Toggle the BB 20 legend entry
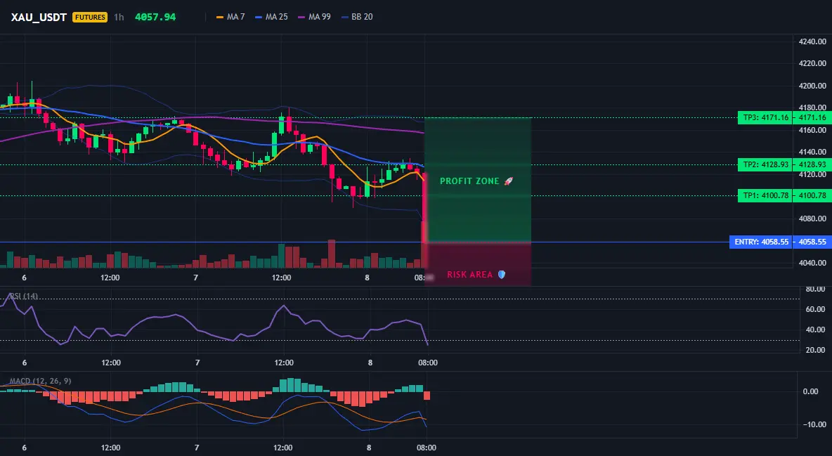832x456 pixels. click(357, 17)
